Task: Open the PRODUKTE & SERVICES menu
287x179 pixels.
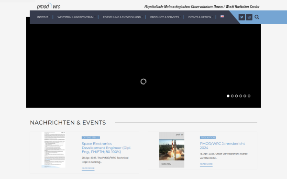Action: (165, 17)
